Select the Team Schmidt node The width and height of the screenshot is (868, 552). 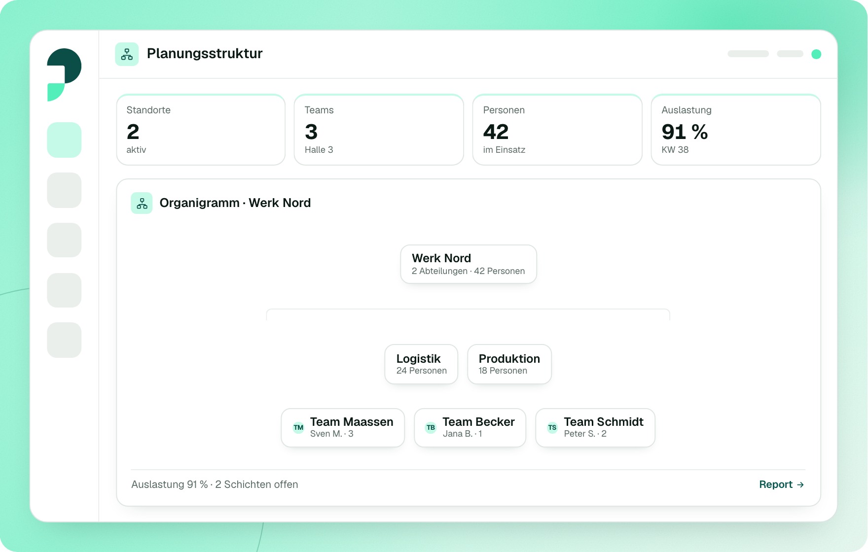[595, 428]
